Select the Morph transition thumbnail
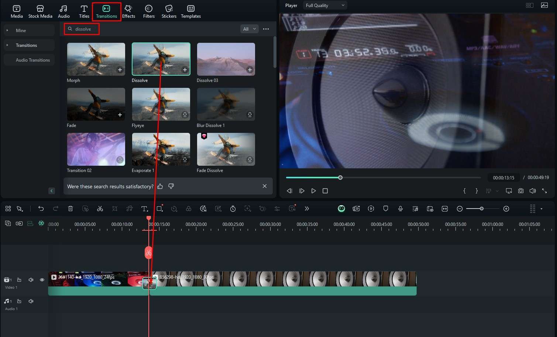Screen dimensions: 557x337 coord(96,59)
